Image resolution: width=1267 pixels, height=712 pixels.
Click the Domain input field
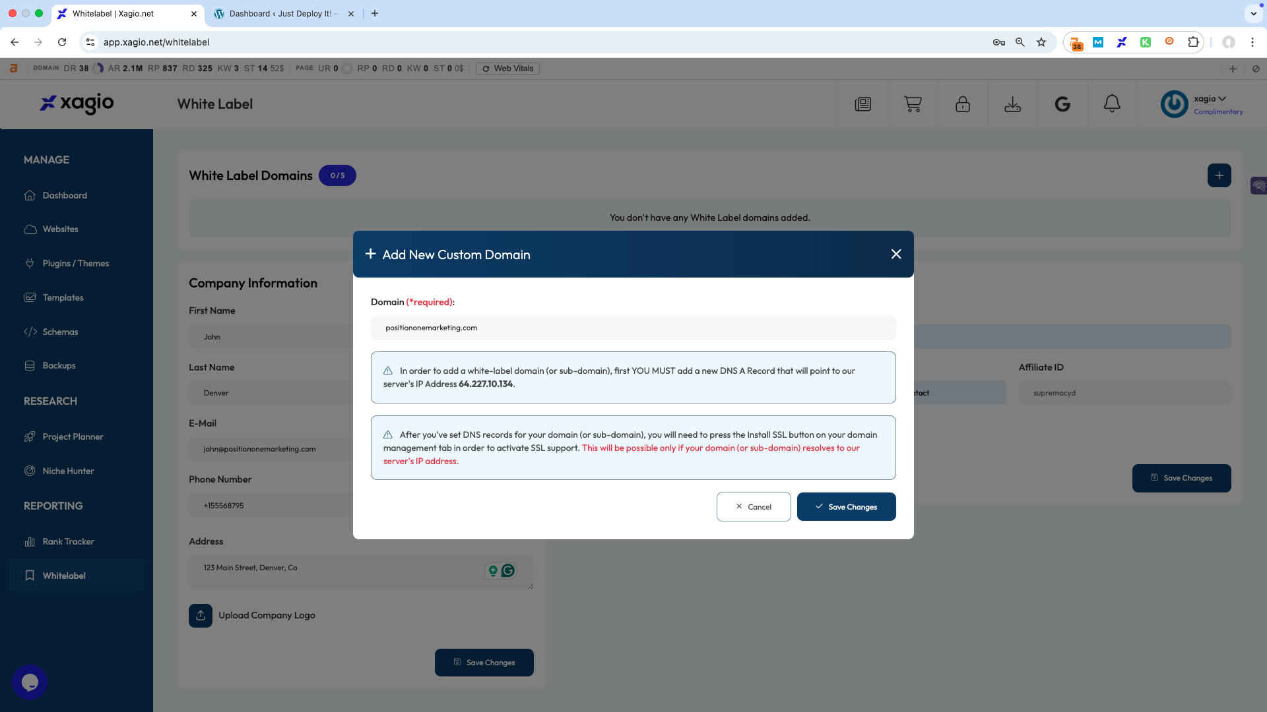click(633, 328)
